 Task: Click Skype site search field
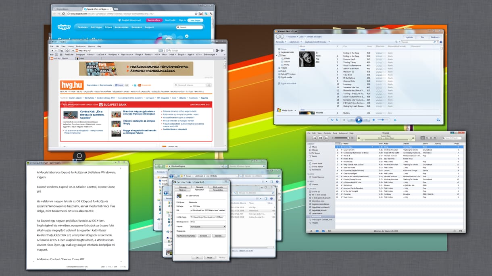[x=190, y=27]
